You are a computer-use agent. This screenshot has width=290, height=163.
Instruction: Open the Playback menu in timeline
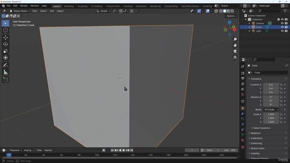16,150
